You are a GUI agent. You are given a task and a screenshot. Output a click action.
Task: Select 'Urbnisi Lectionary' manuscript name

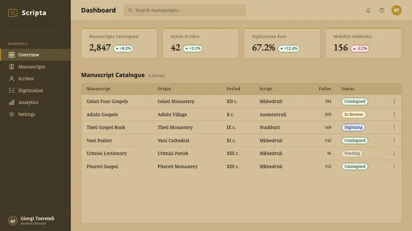(x=107, y=153)
